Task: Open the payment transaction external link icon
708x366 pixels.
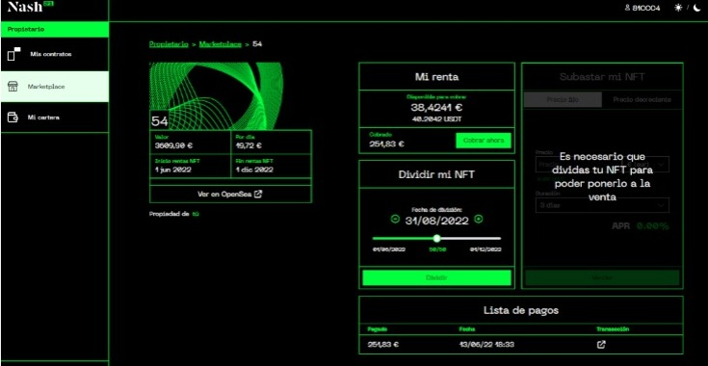Action: tap(601, 345)
